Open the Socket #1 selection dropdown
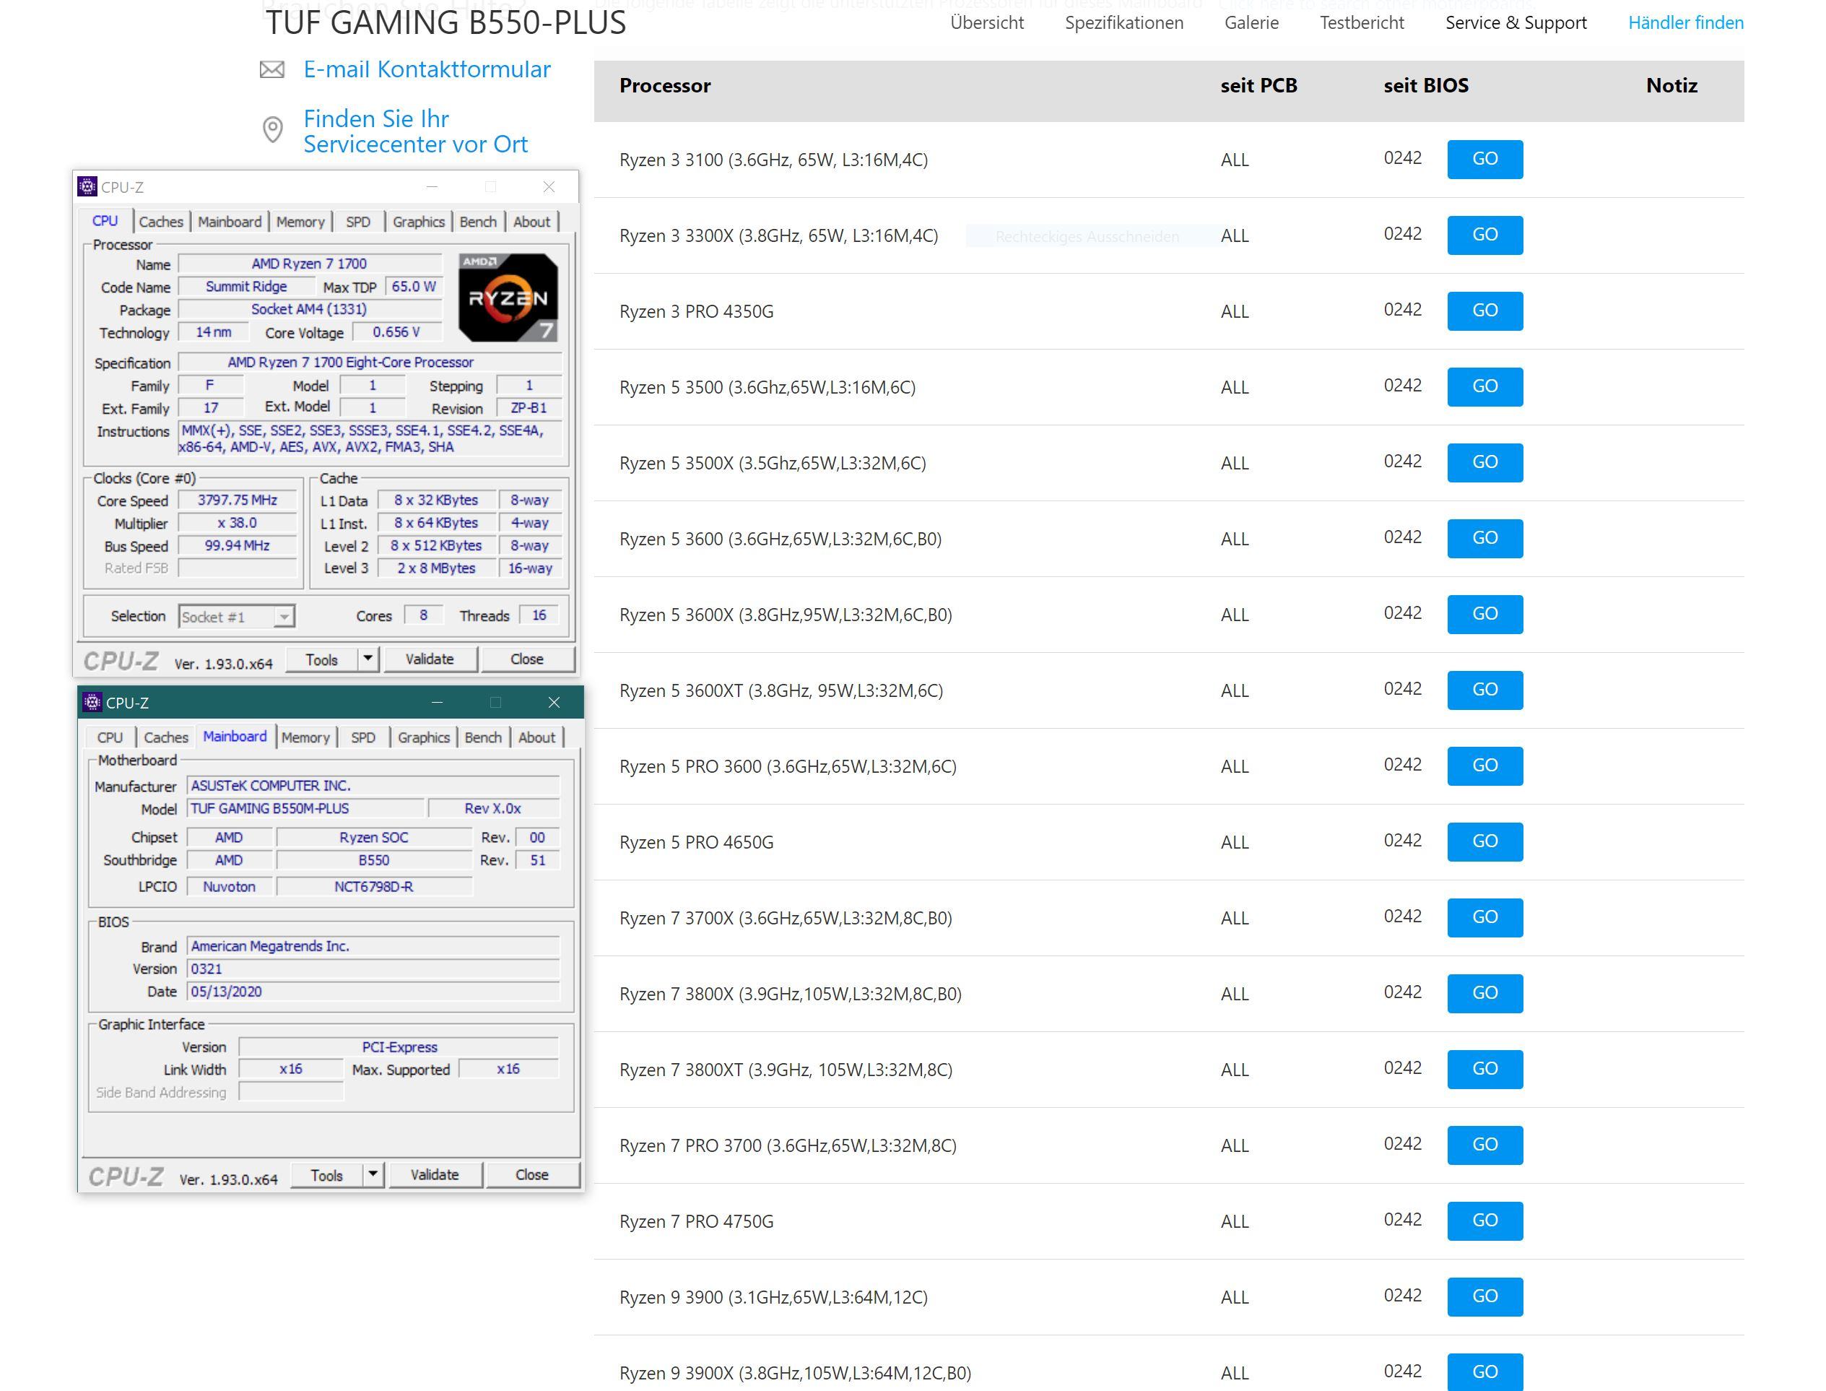Viewport: 1826px width, 1391px height. click(x=284, y=617)
